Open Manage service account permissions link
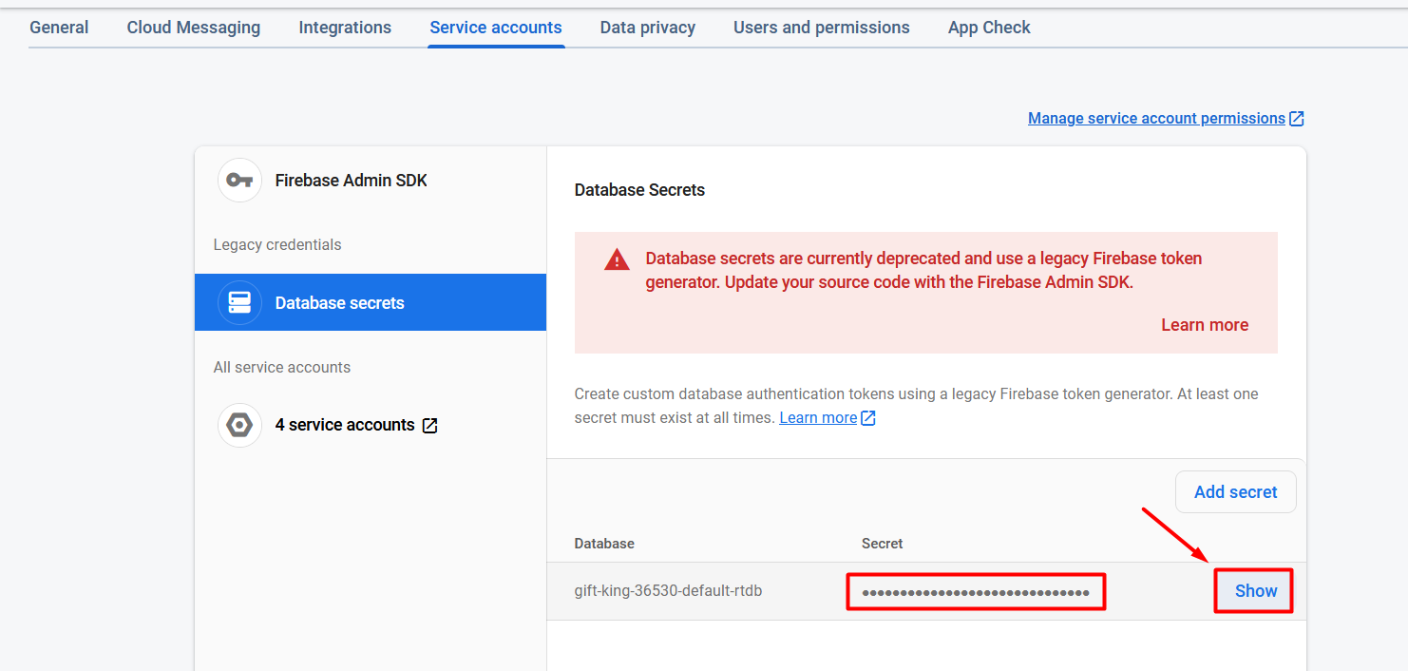 (x=1156, y=119)
